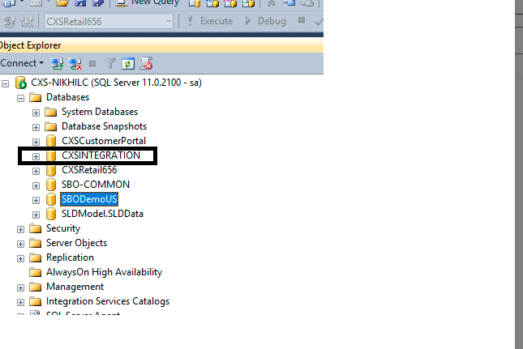Image resolution: width=523 pixels, height=349 pixels.
Task: Click the CXSCustomerPortal database cylinder icon
Action: [51, 141]
